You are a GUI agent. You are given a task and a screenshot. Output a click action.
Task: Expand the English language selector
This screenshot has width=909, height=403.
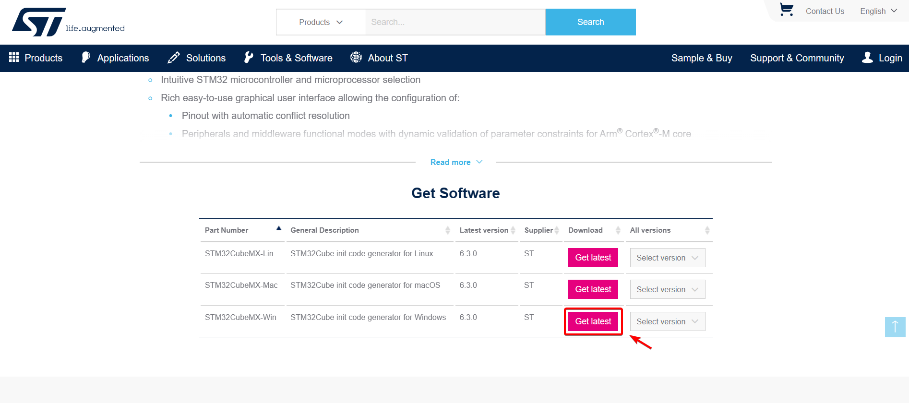point(878,11)
